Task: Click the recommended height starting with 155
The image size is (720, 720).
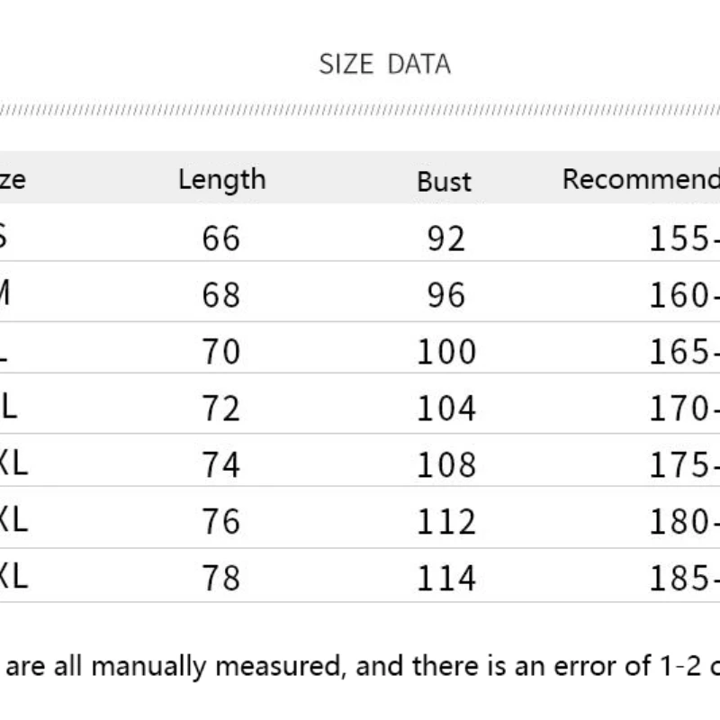Action: [684, 238]
